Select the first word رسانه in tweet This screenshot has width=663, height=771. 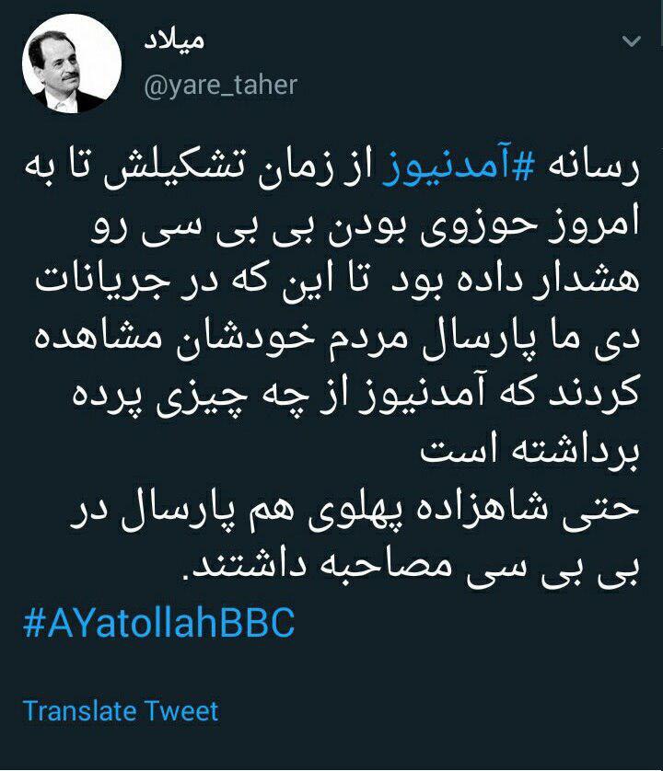coord(590,173)
